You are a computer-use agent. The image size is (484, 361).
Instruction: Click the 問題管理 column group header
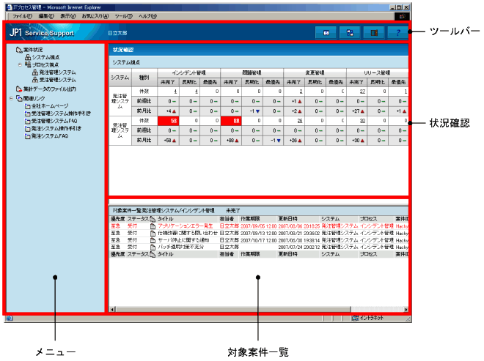(252, 72)
